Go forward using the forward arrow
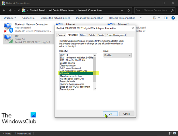Screen dimensions: 178x136 pyautogui.click(x=10, y=10)
